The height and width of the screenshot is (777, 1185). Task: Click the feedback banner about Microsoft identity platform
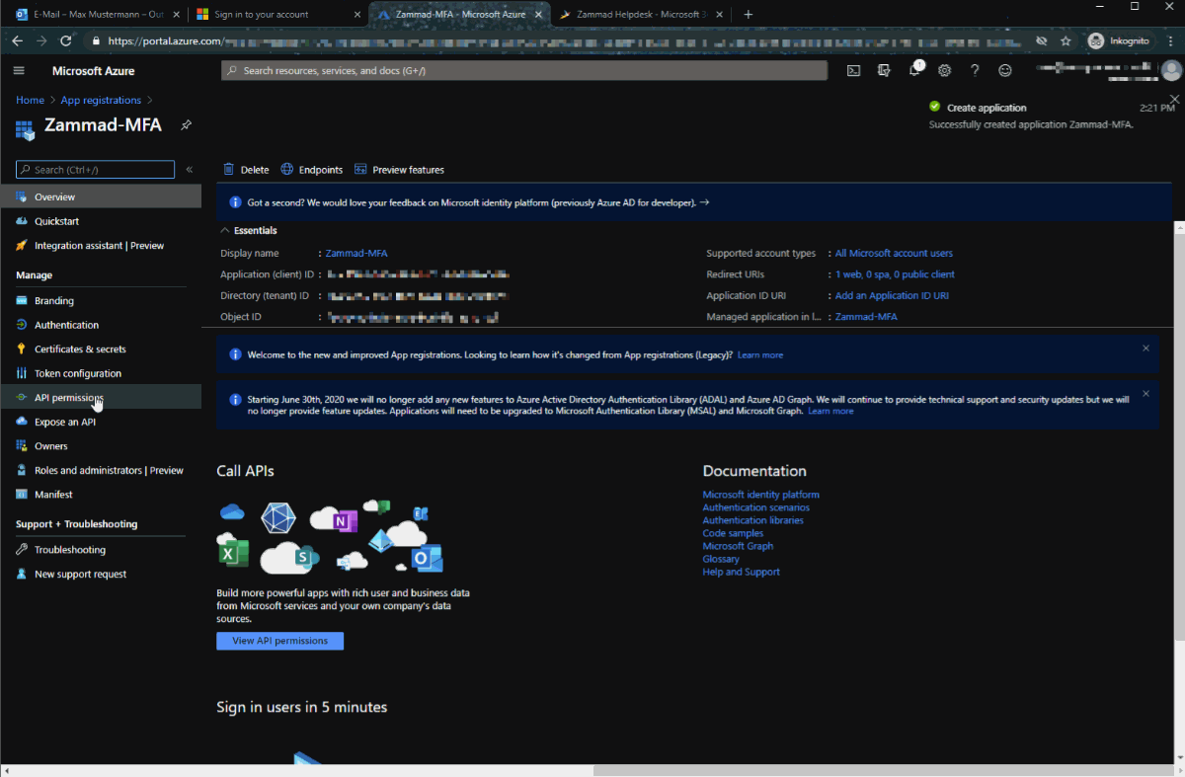(694, 202)
